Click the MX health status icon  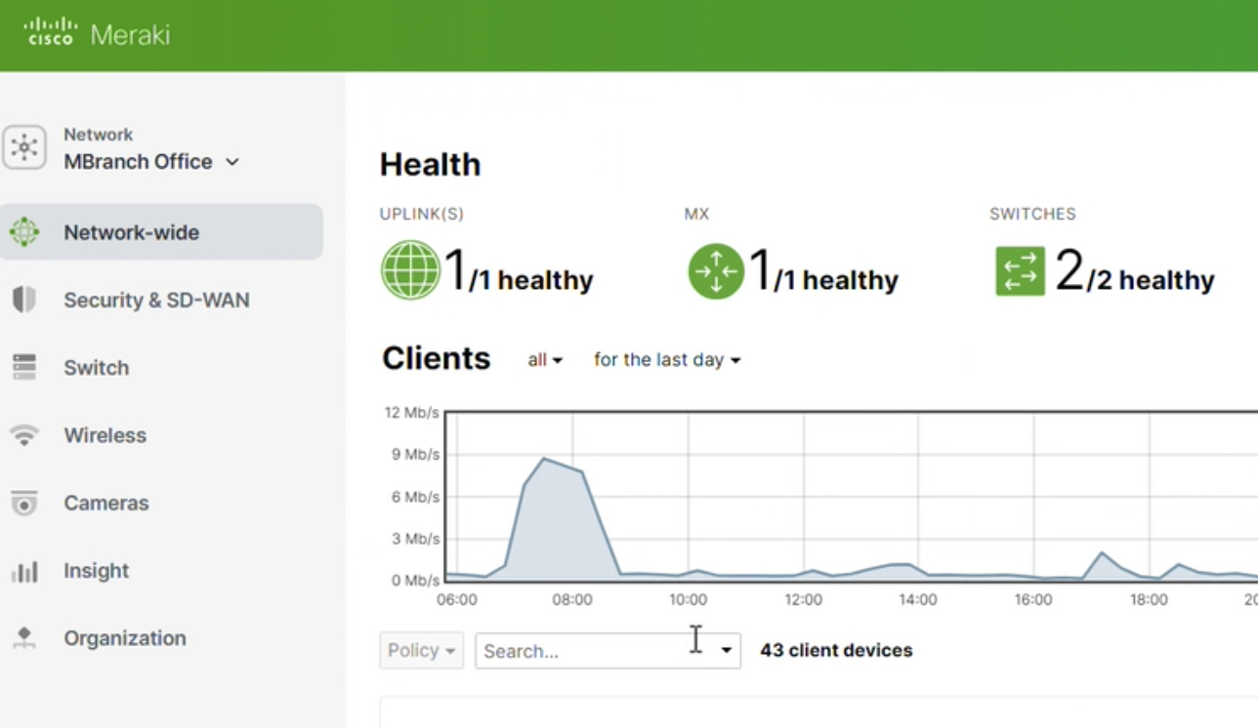(x=716, y=270)
